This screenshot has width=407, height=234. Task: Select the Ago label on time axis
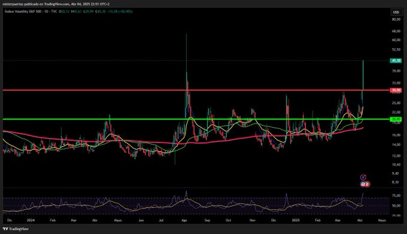point(184,220)
